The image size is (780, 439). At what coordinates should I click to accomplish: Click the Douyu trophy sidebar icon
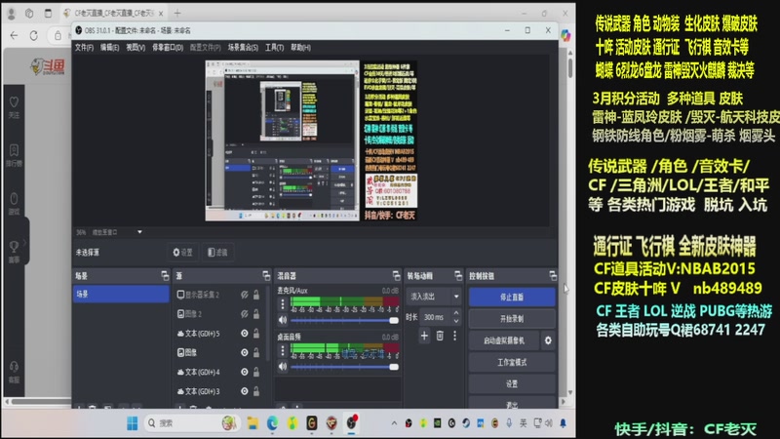(14, 252)
